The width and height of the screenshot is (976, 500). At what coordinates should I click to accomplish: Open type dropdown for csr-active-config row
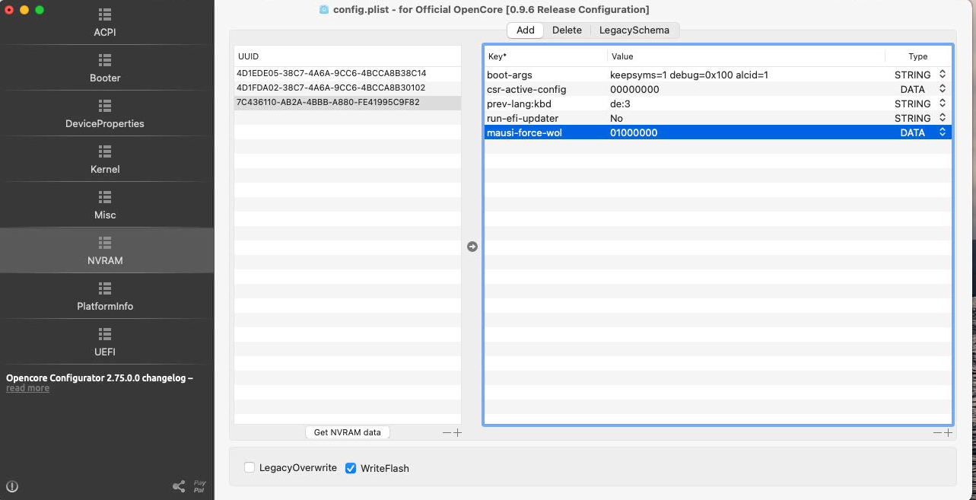coord(943,89)
